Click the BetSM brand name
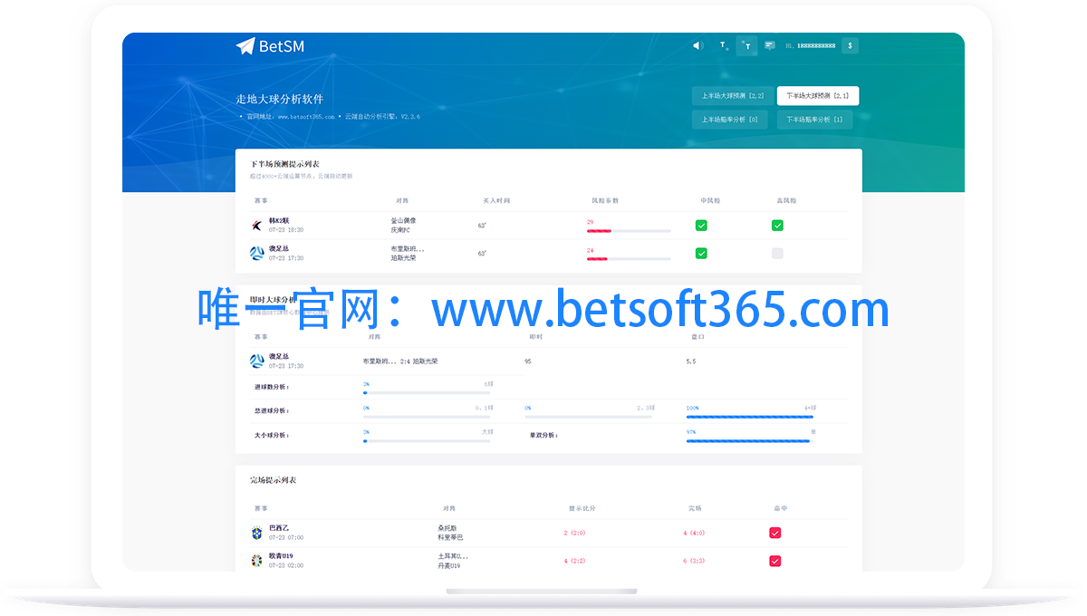 pyautogui.click(x=282, y=46)
